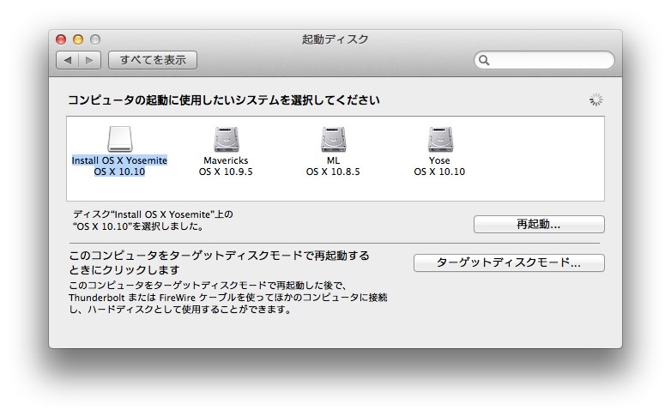Pick the Yose hard drive icon
This screenshot has width=671, height=416.
[440, 139]
